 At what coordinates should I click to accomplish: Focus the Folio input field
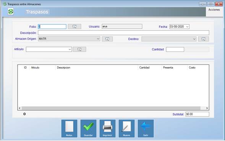click(x=52, y=26)
